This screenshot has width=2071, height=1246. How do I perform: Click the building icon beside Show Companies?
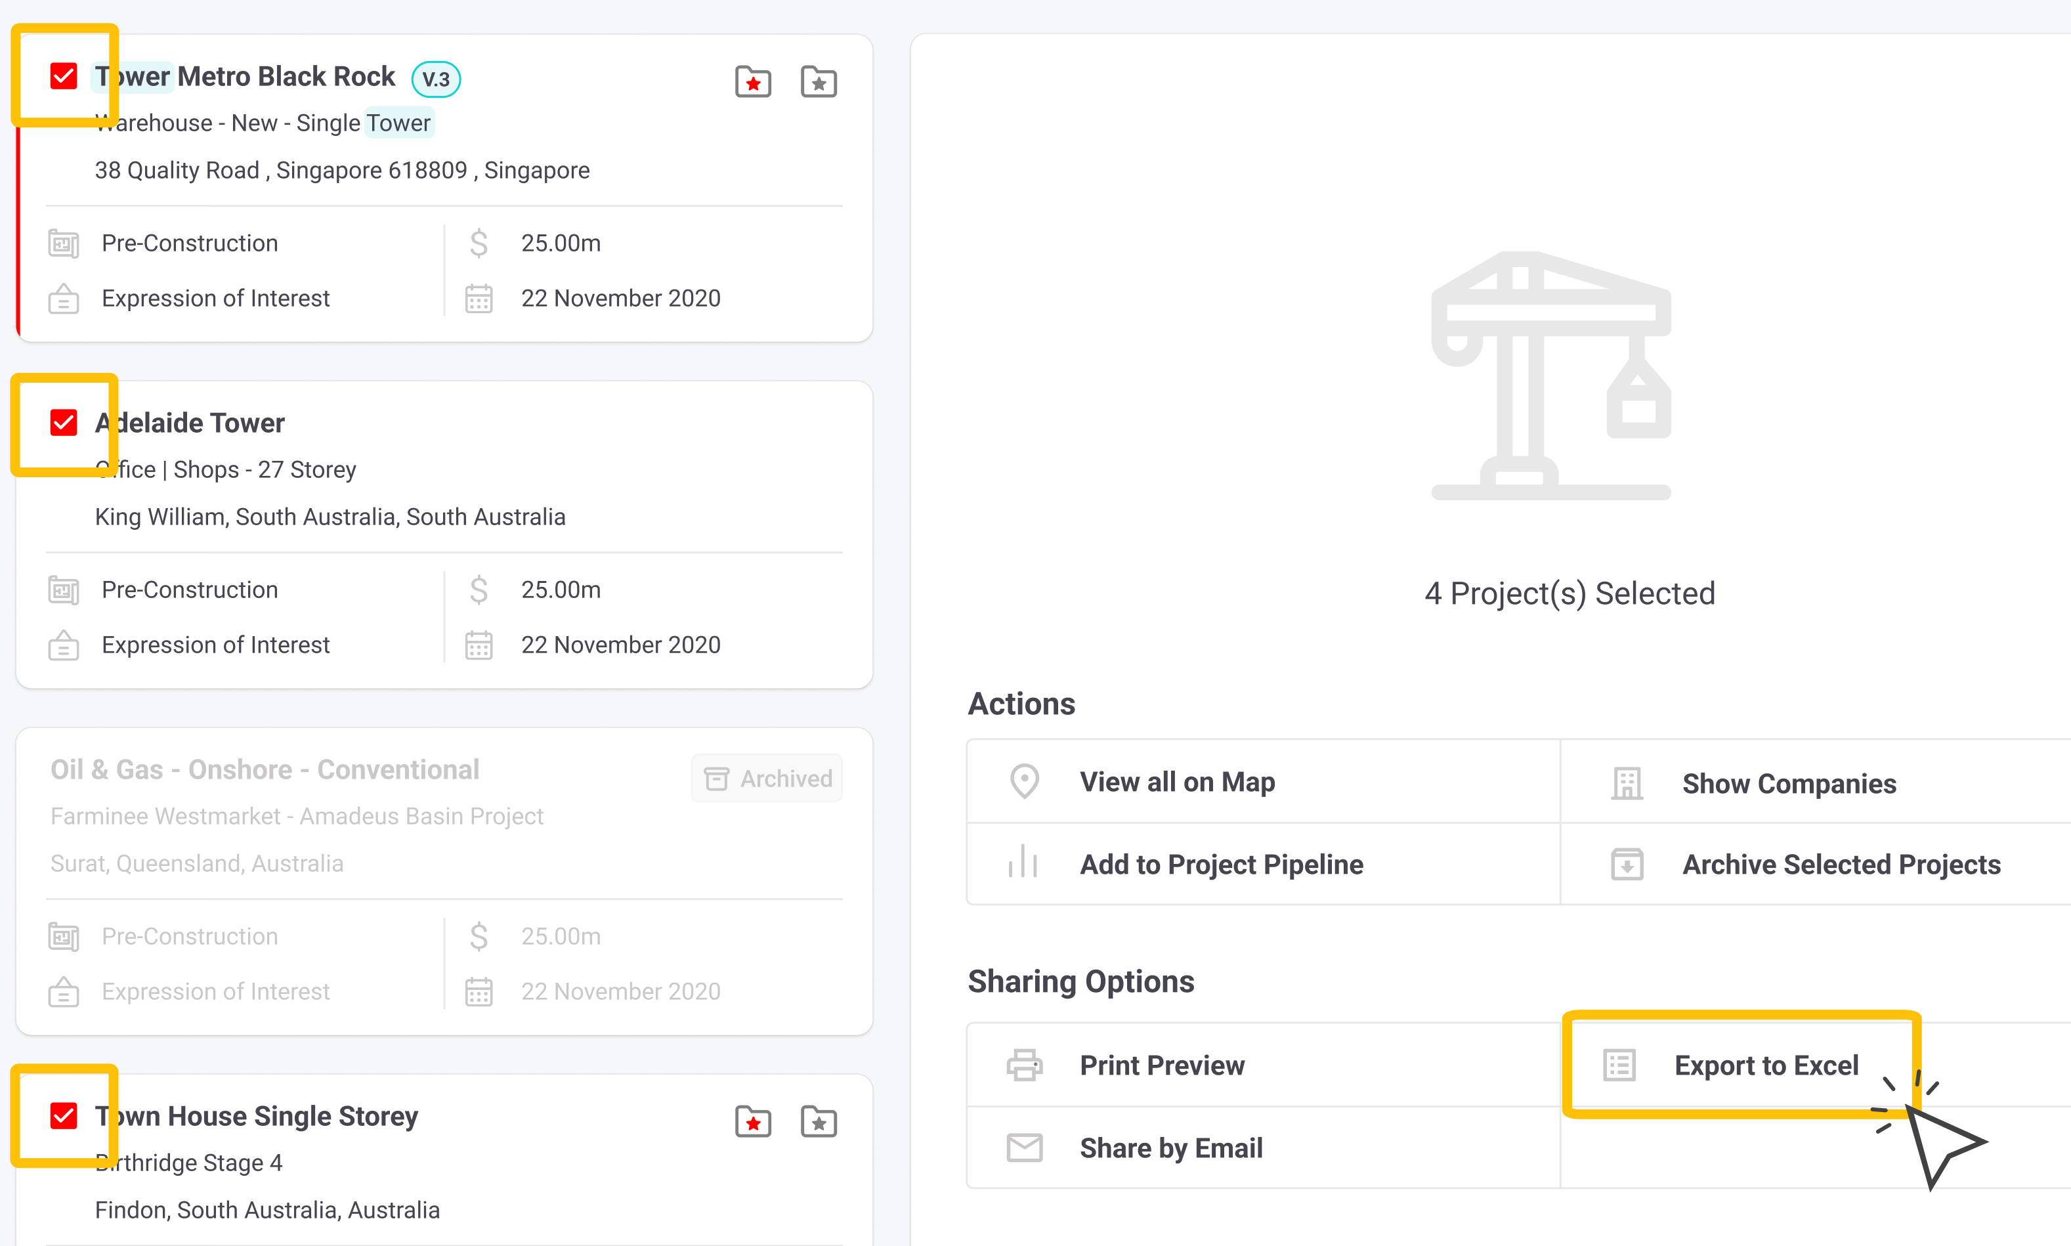click(x=1627, y=783)
